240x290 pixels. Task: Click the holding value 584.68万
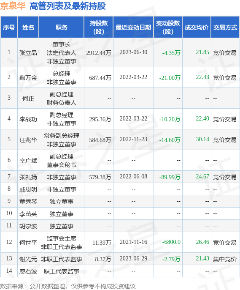100,140
